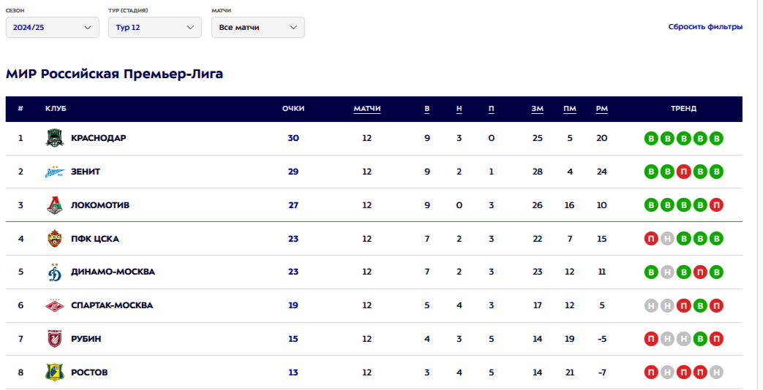Click the last red П badge for Локомотив
This screenshot has height=390, width=763.
716,205
